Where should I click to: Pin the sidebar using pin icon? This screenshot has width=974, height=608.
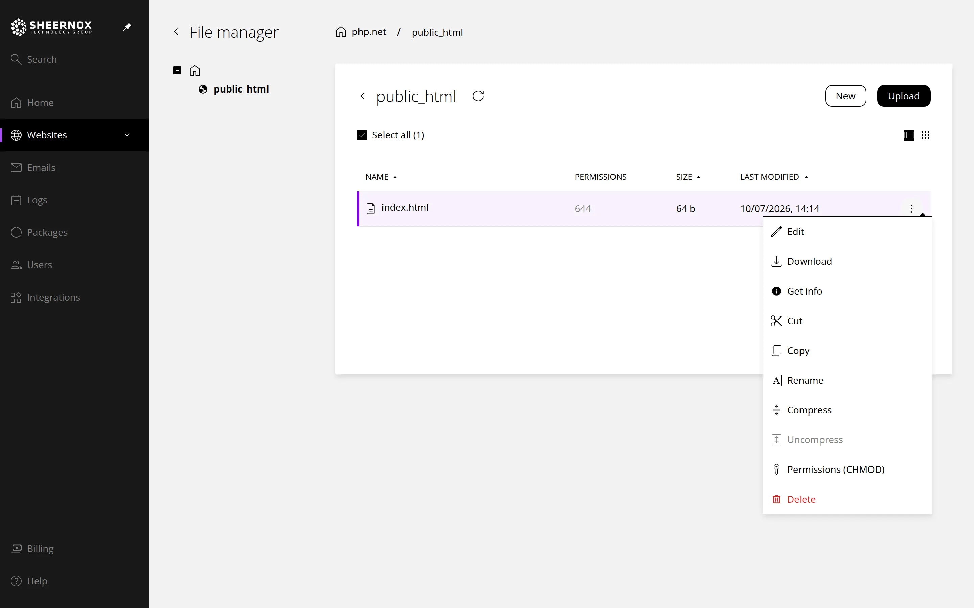click(x=127, y=27)
